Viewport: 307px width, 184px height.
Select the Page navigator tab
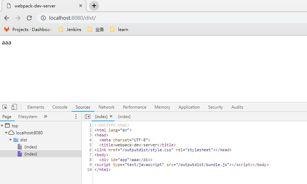(x=7, y=117)
